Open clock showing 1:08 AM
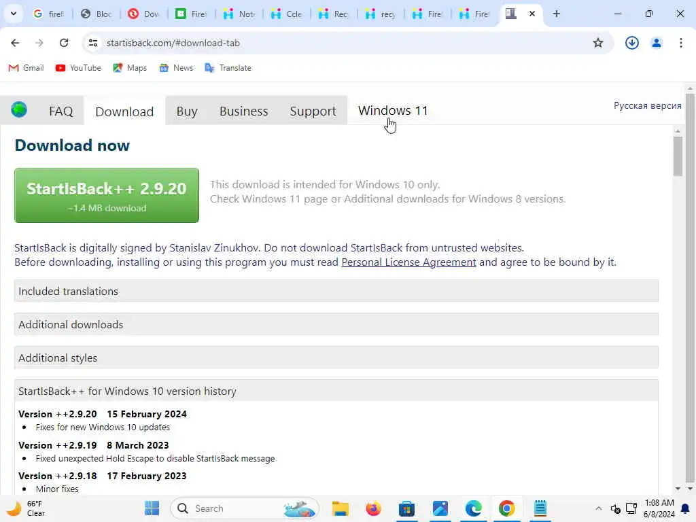The image size is (696, 522). point(659,508)
